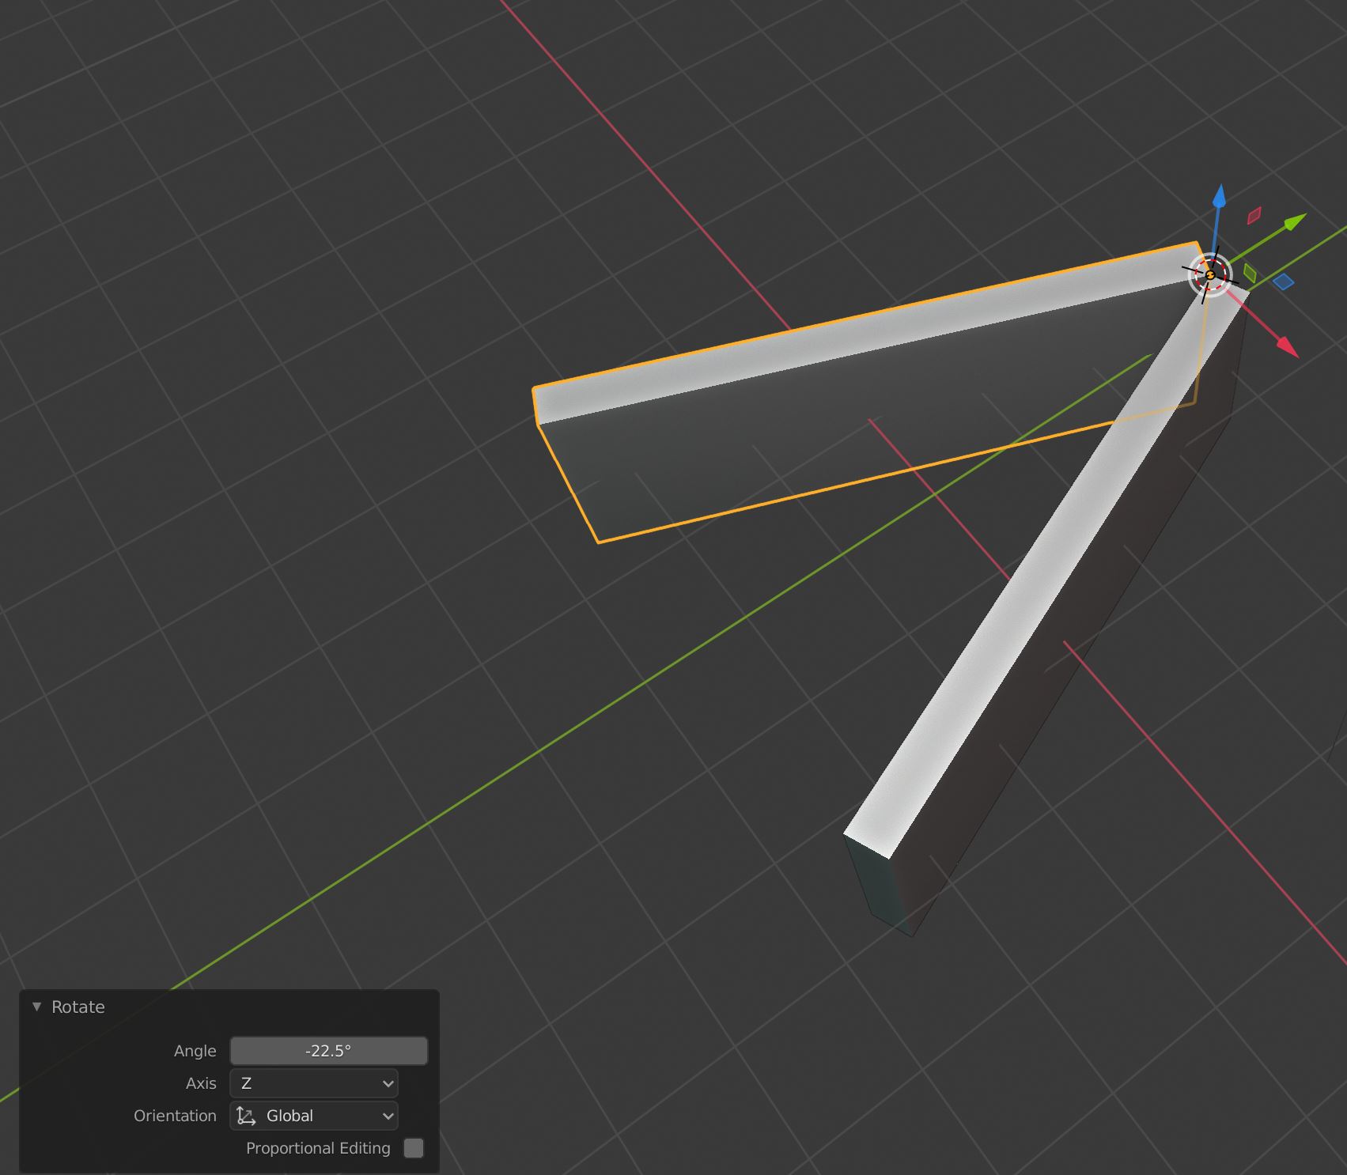Click the red plane handle of gizmo
This screenshot has width=1347, height=1175.
pos(1254,215)
